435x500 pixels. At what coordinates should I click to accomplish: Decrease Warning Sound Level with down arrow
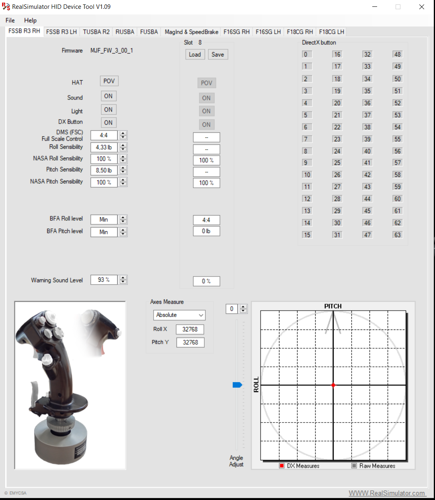tap(123, 282)
